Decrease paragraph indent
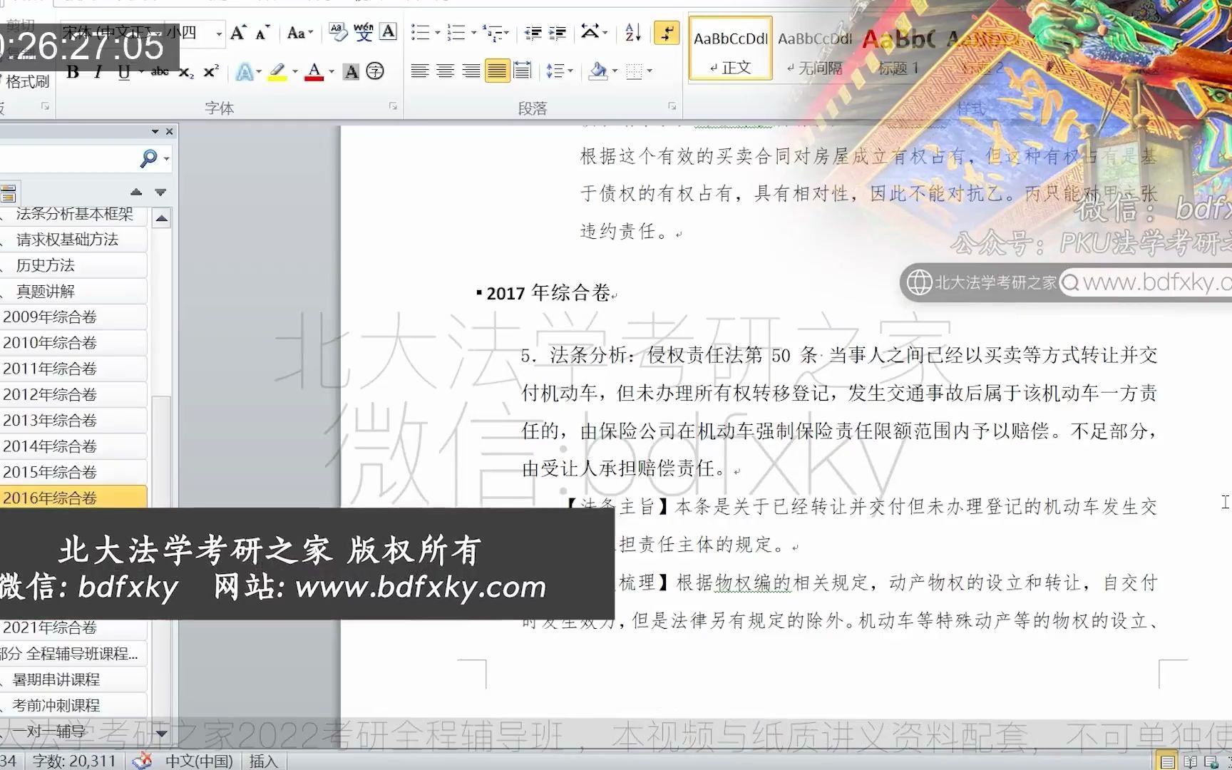Screen dimensions: 1232x770 click(533, 32)
